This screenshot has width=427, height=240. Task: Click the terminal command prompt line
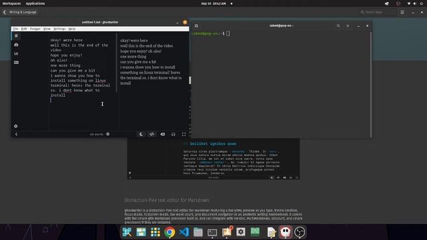click(210, 33)
